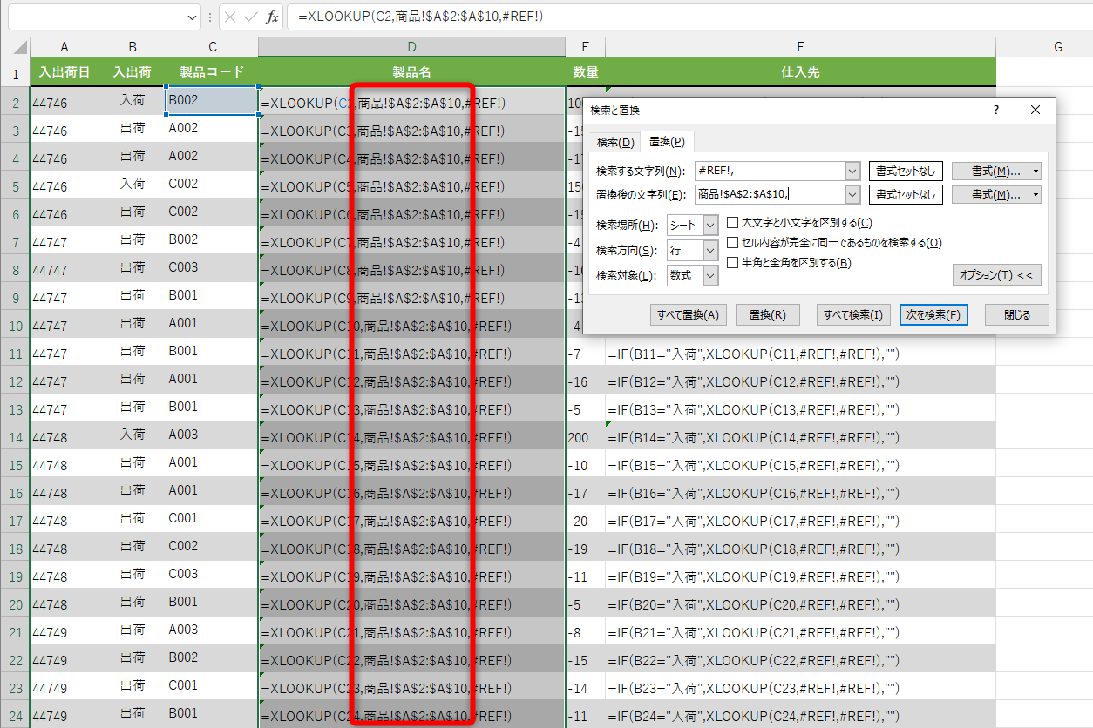The height and width of the screenshot is (728, 1093).
Task: Open the arrow beside replacement 書式(M) button
Action: pyautogui.click(x=1035, y=195)
